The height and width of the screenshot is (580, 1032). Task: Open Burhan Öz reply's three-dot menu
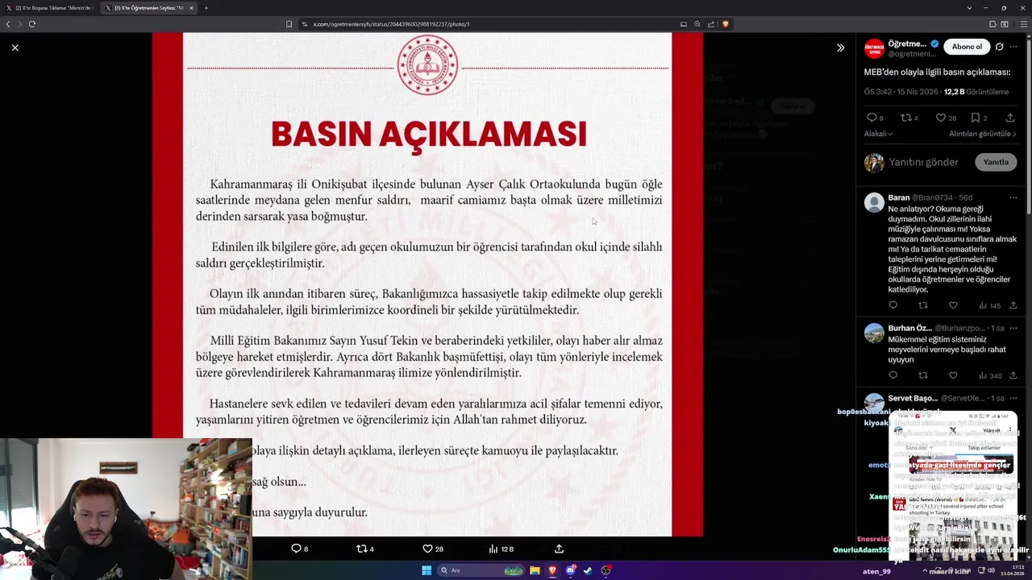click(x=1013, y=328)
